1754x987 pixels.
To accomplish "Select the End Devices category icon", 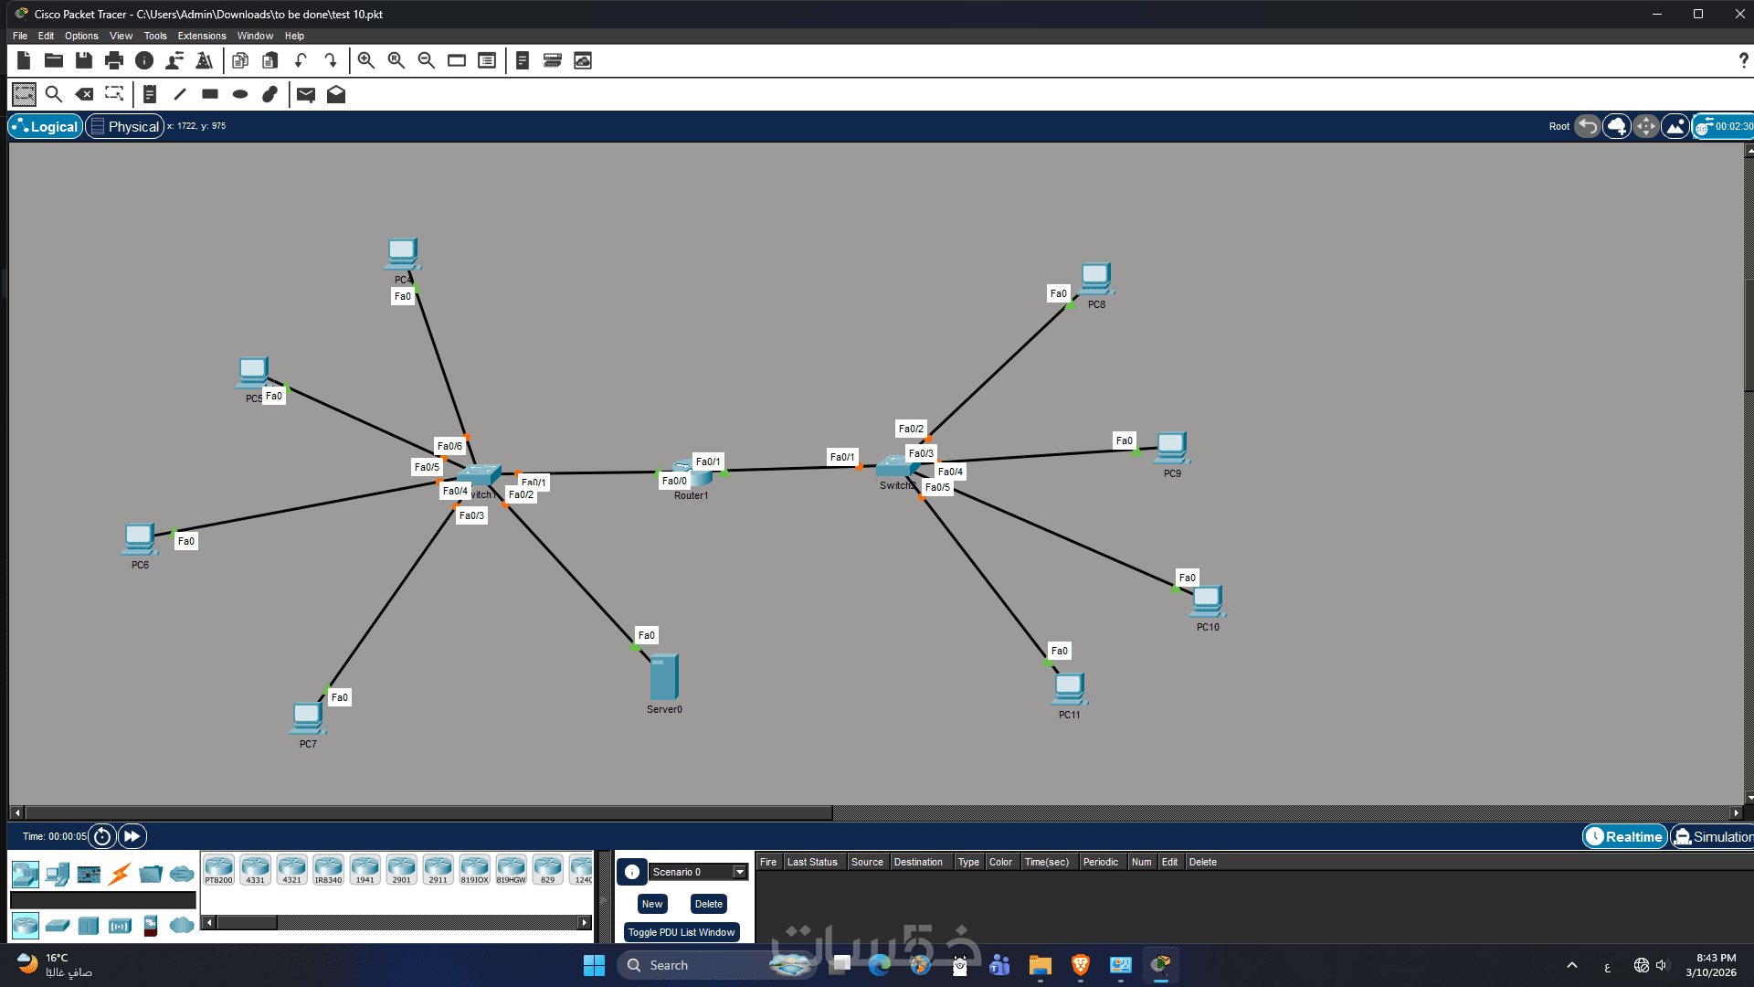I will pyautogui.click(x=58, y=875).
